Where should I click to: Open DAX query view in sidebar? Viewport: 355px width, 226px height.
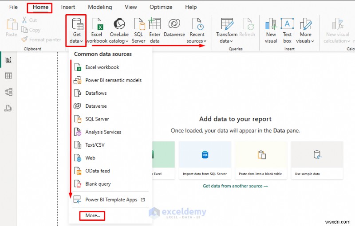point(8,108)
